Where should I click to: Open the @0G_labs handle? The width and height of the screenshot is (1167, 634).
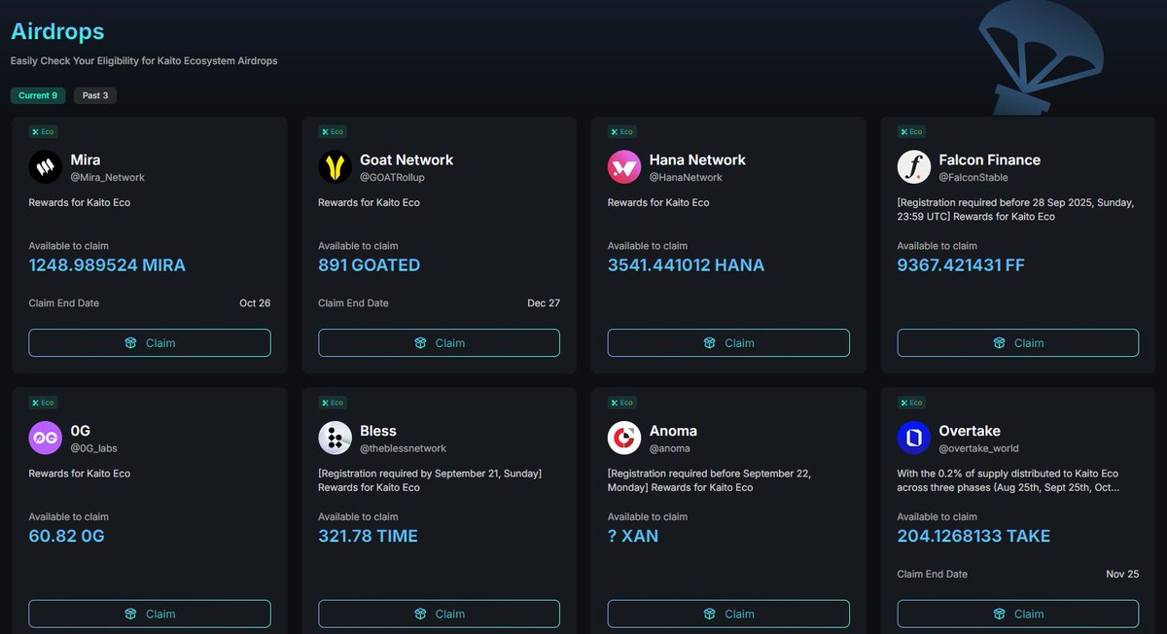click(x=93, y=448)
